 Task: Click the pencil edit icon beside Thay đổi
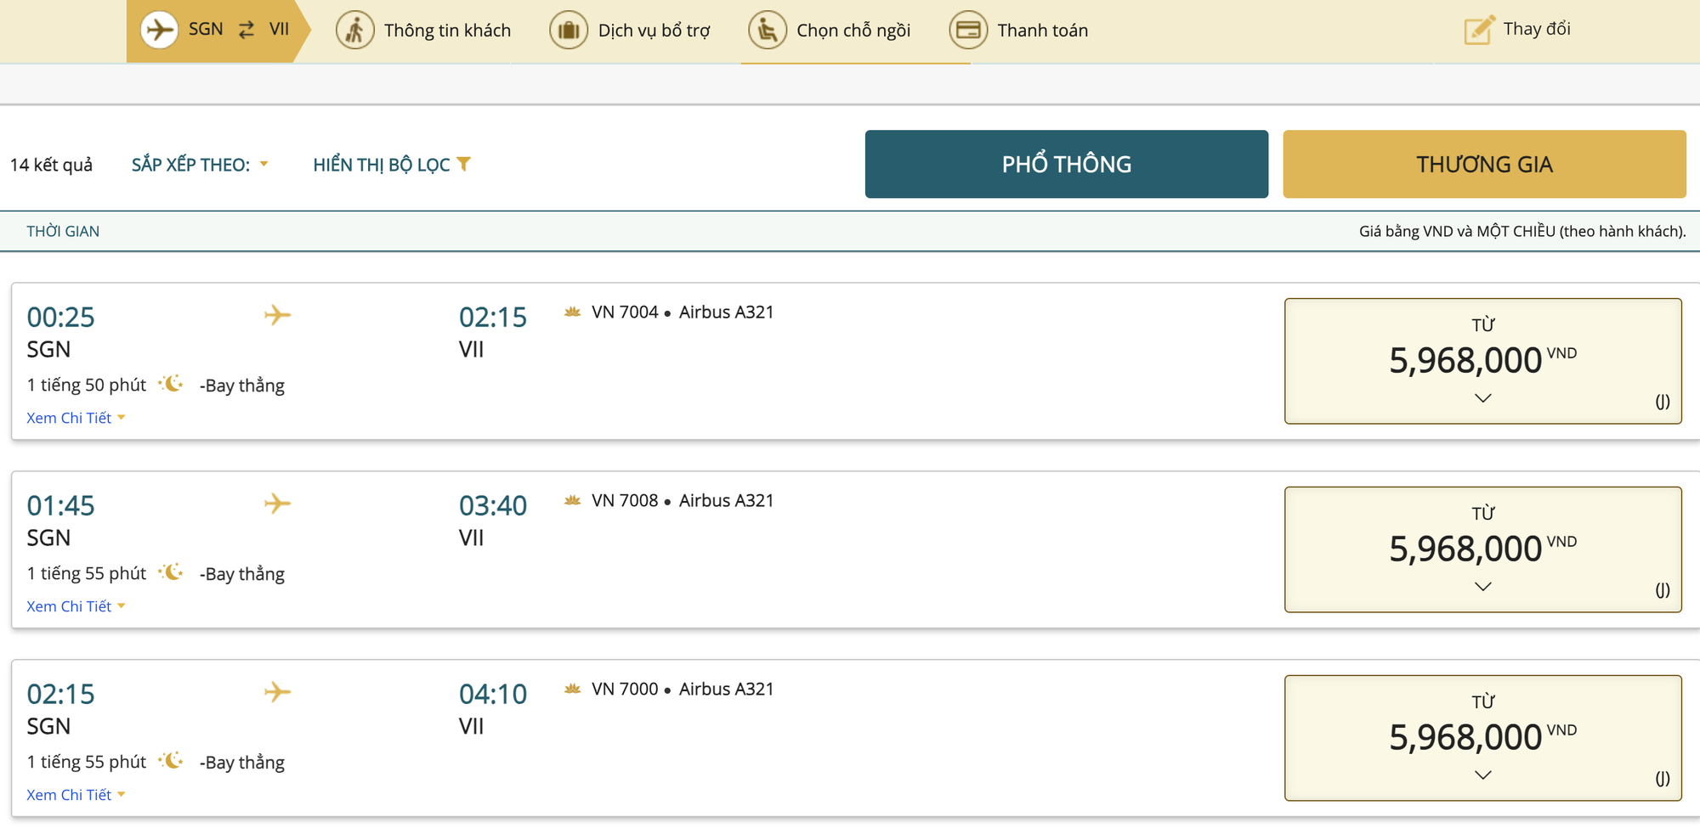tap(1479, 30)
